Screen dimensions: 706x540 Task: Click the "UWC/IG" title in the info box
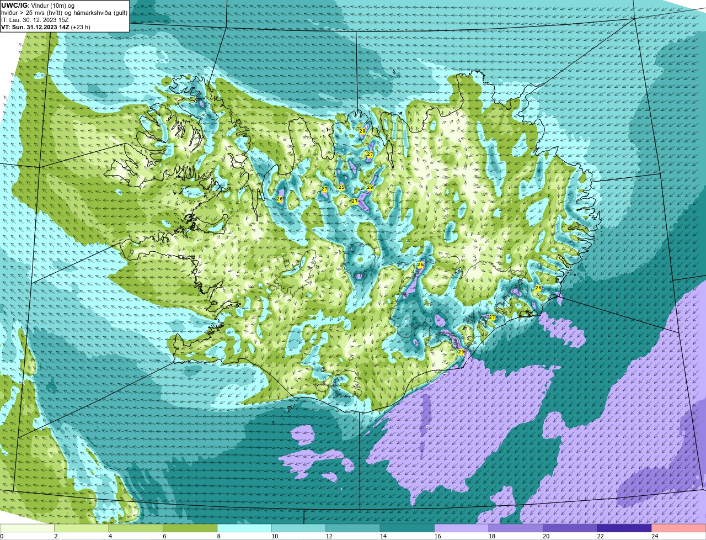pyautogui.click(x=14, y=6)
